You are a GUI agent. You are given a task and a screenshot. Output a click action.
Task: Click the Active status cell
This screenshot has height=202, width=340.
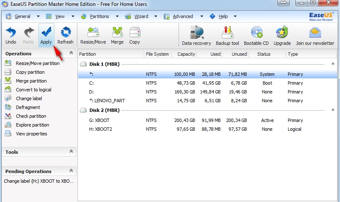(267, 120)
